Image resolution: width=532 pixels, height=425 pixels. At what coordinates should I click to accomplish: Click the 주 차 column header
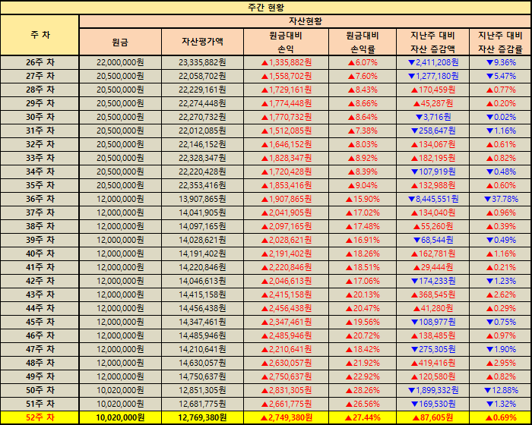tap(40, 35)
